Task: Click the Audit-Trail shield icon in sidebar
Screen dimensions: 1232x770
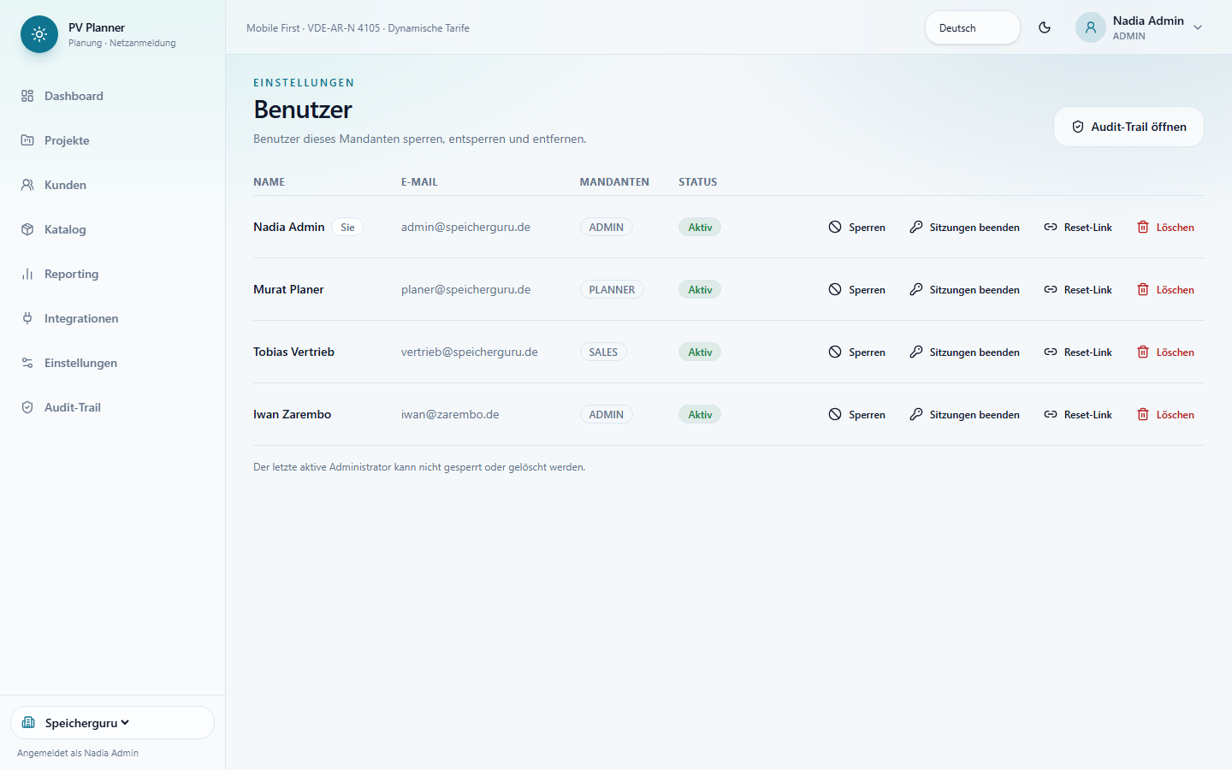Action: 27,407
